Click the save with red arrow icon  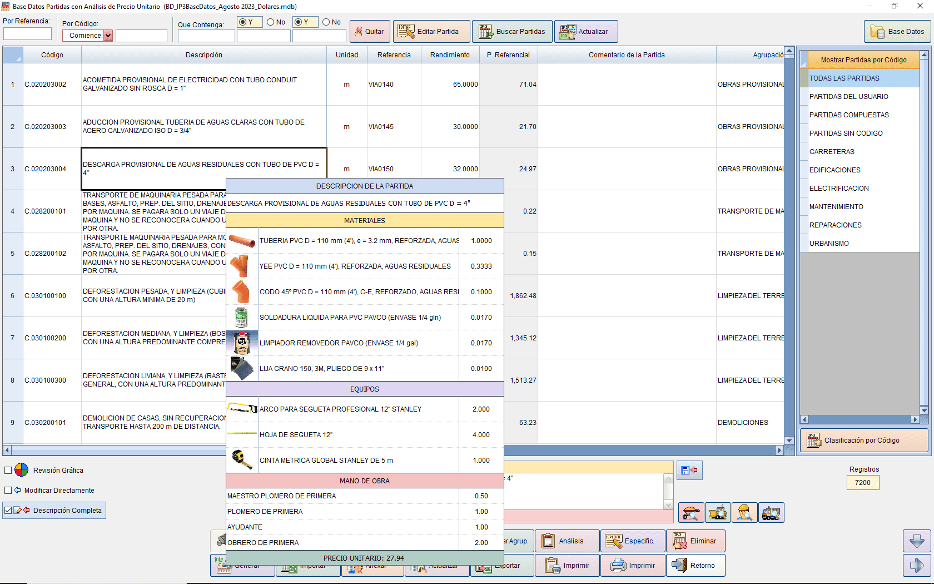(x=689, y=470)
